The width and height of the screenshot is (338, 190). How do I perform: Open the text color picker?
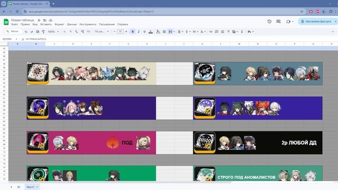click(x=151, y=32)
